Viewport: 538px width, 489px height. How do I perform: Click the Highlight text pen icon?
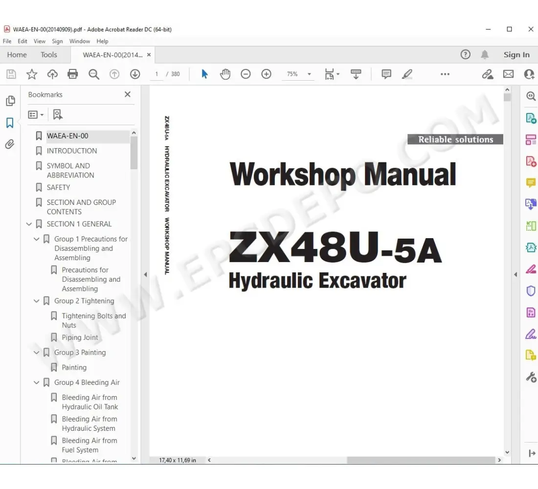(407, 74)
